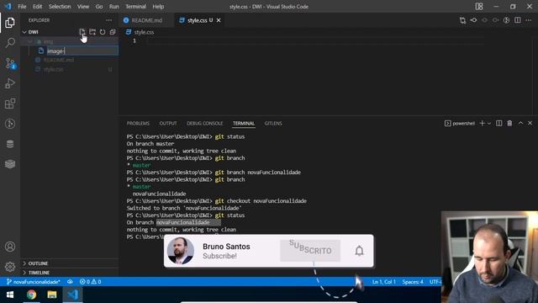
Task: Click the new file name input field
Action: [82, 50]
